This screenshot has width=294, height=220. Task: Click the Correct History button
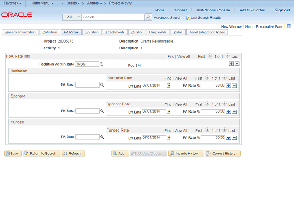222,154
